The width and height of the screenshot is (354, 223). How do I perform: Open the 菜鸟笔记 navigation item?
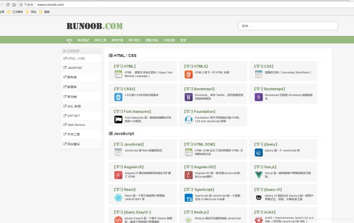click(x=83, y=40)
